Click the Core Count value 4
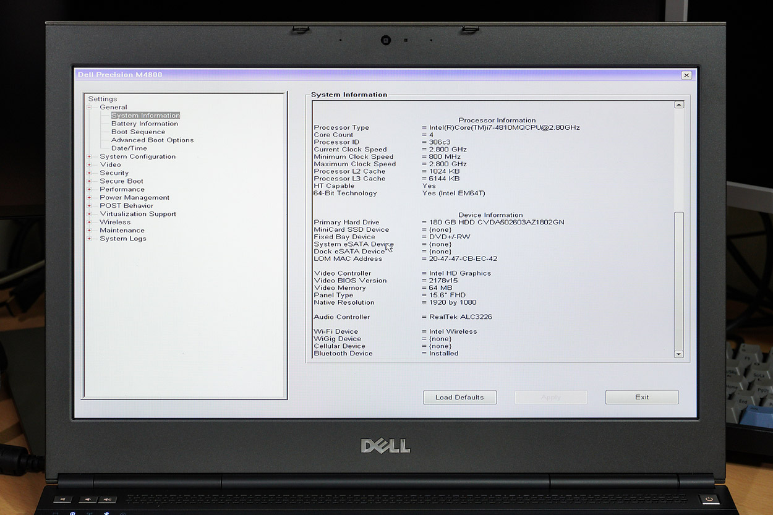Image resolution: width=773 pixels, height=515 pixels. [x=432, y=135]
